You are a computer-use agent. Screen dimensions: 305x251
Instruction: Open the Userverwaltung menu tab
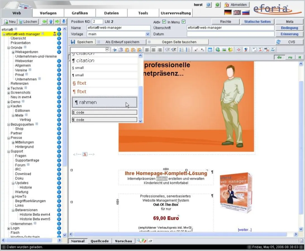176,13
